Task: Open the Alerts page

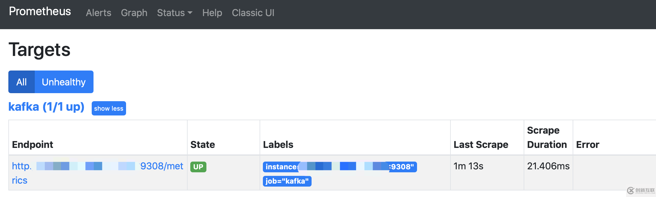Action: coord(98,13)
